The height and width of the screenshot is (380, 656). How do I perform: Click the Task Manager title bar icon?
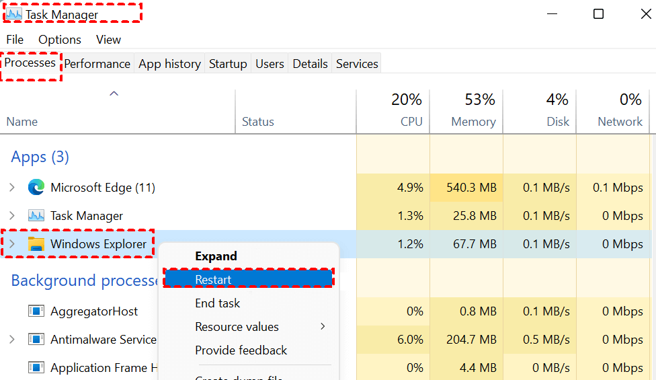tap(14, 14)
